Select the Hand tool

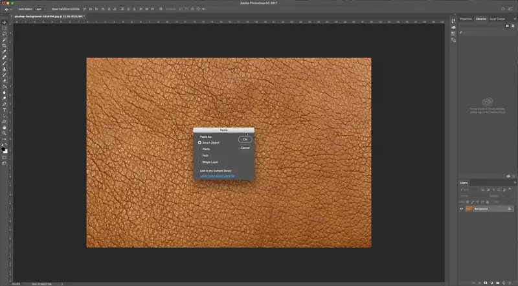[x=5, y=127]
